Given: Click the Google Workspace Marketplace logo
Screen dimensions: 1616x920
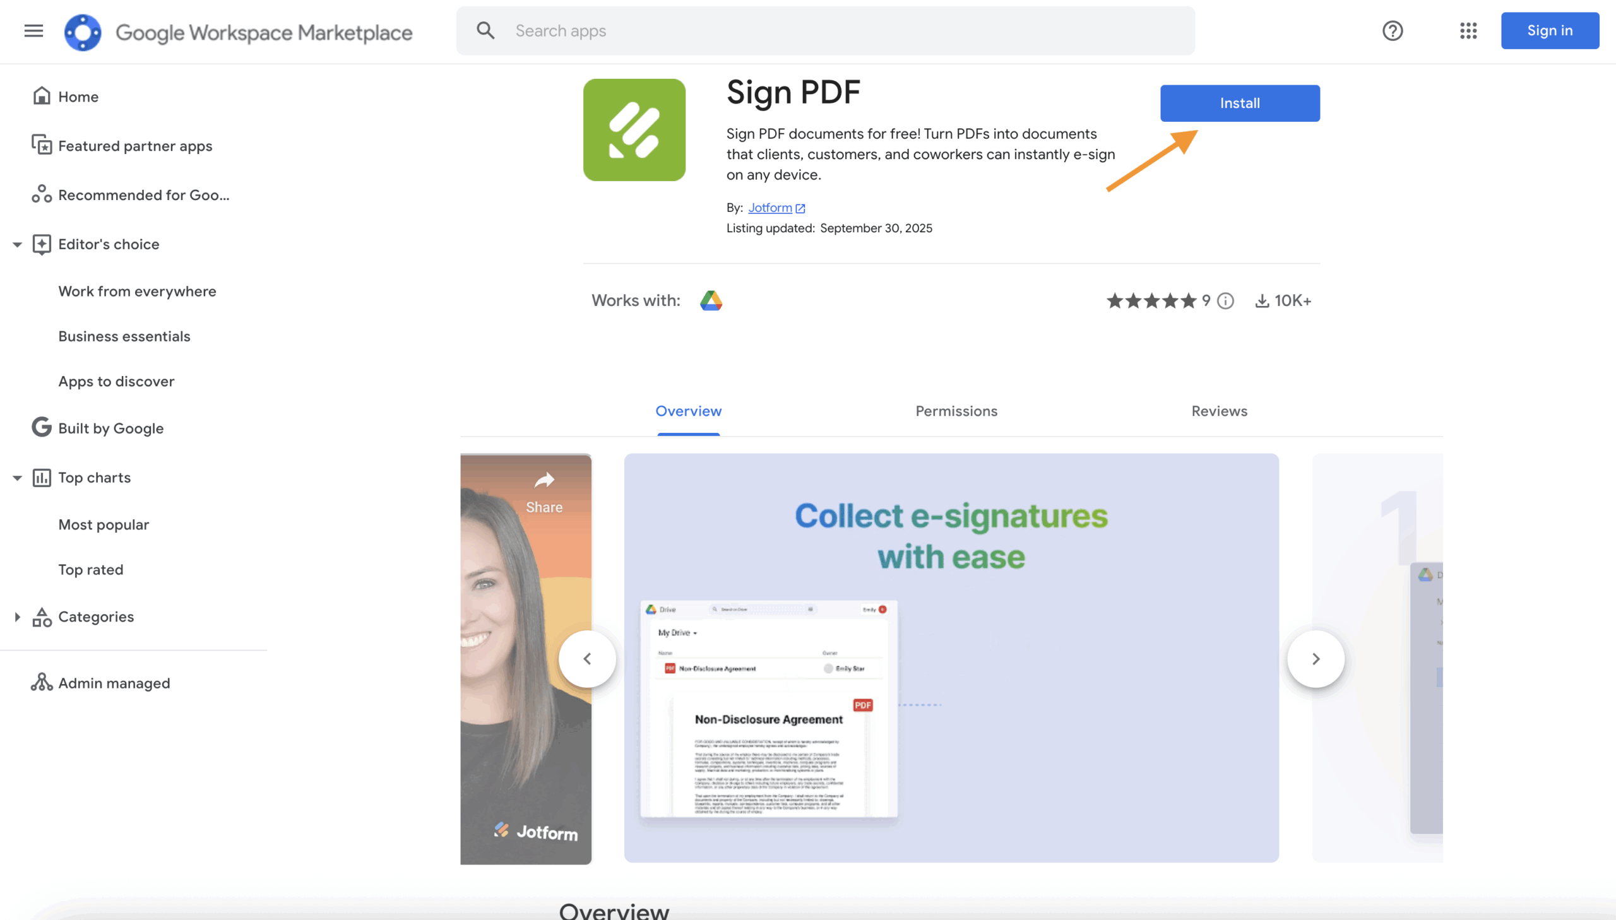Looking at the screenshot, I should point(83,32).
